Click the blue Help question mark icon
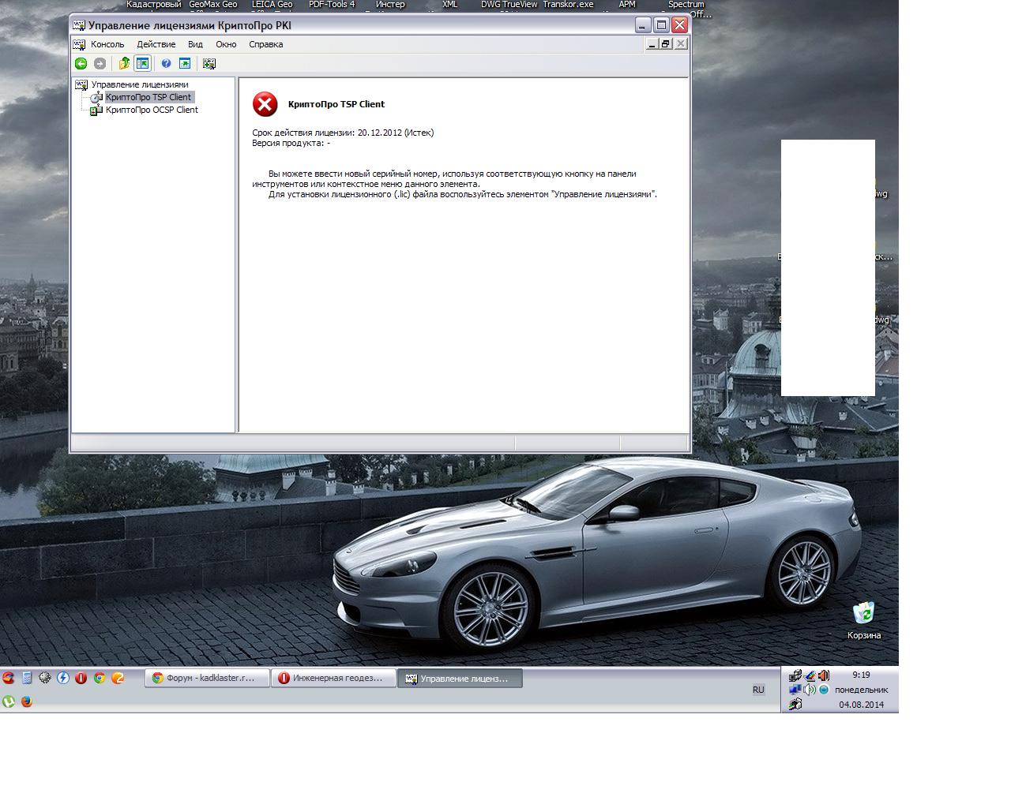The image size is (1011, 808). (x=166, y=64)
